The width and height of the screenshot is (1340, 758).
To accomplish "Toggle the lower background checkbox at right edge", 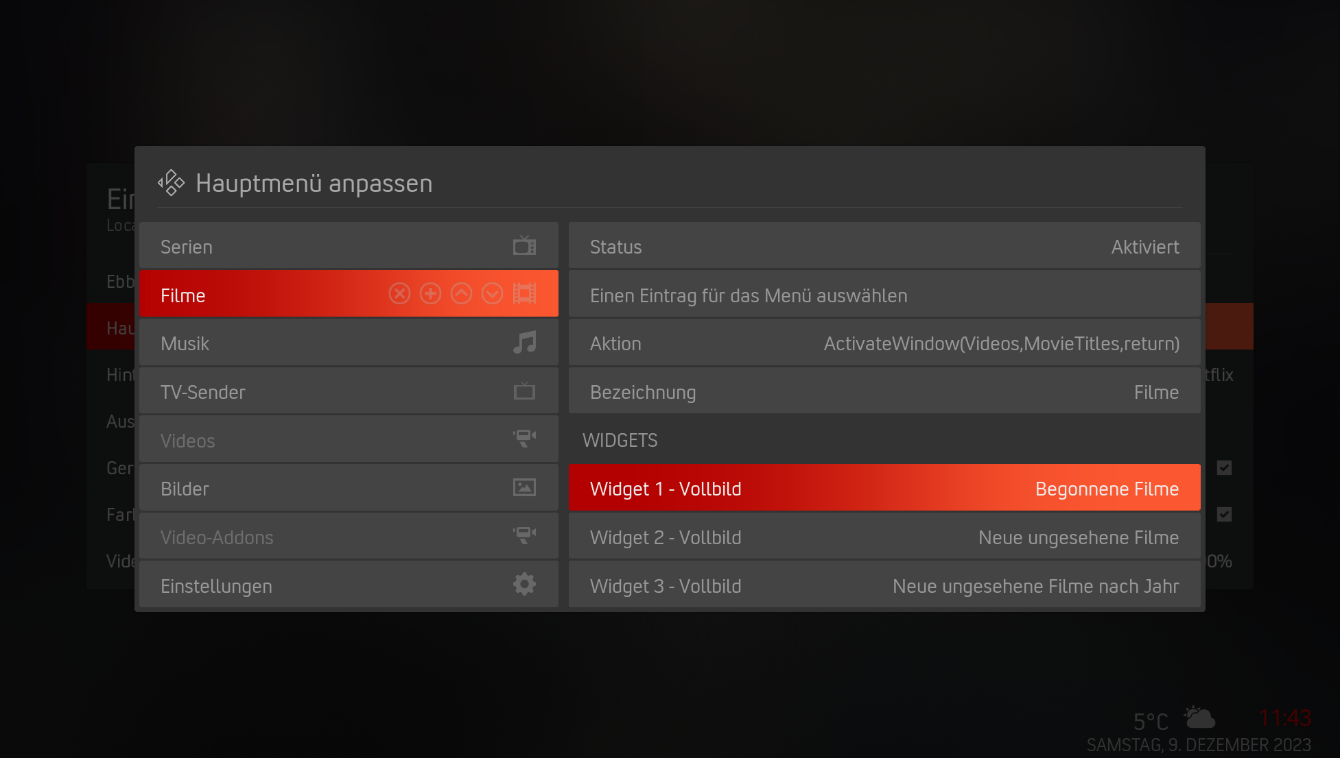I will (1224, 514).
